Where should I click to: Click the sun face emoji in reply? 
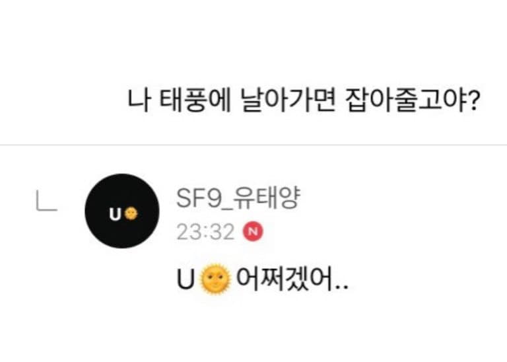(x=216, y=279)
